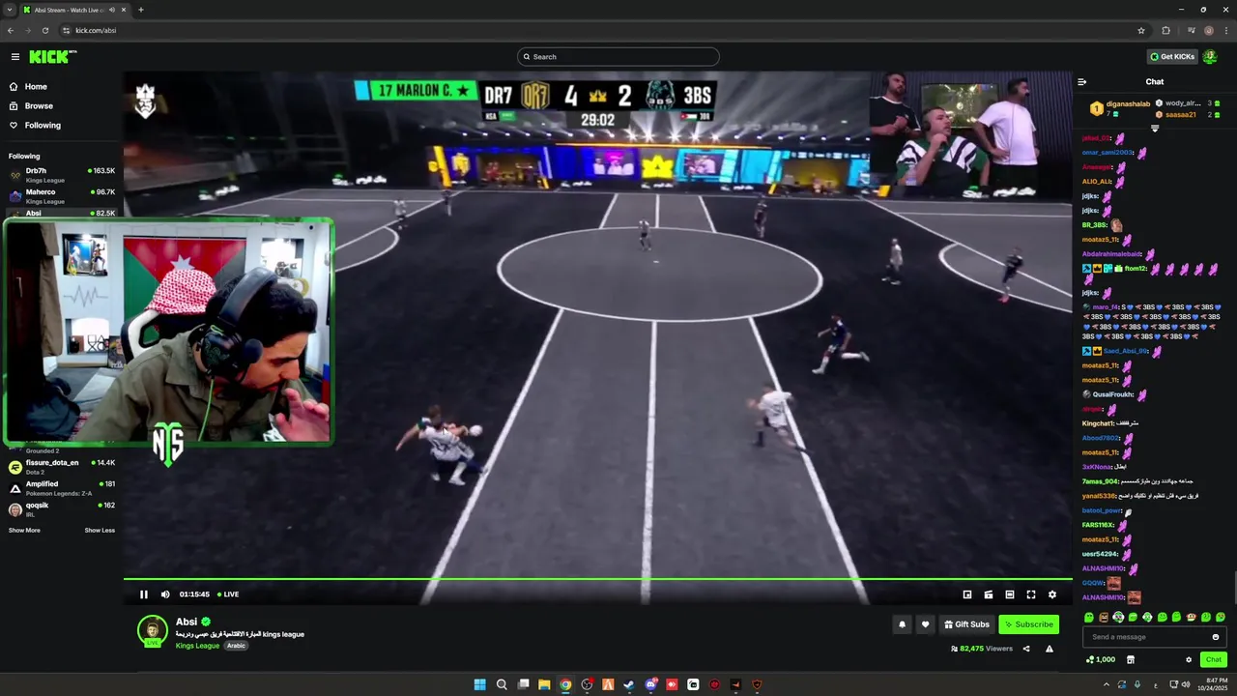Share the stream via share icon

(1026, 649)
